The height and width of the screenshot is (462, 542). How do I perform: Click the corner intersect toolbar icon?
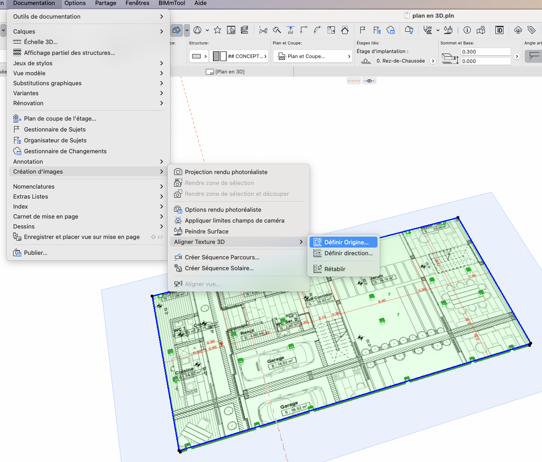pyautogui.click(x=304, y=30)
